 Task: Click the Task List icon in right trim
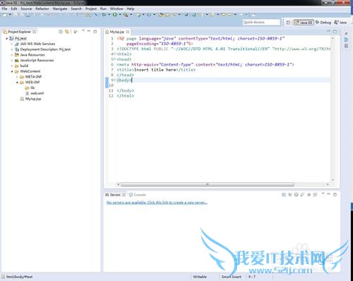pyautogui.click(x=347, y=46)
